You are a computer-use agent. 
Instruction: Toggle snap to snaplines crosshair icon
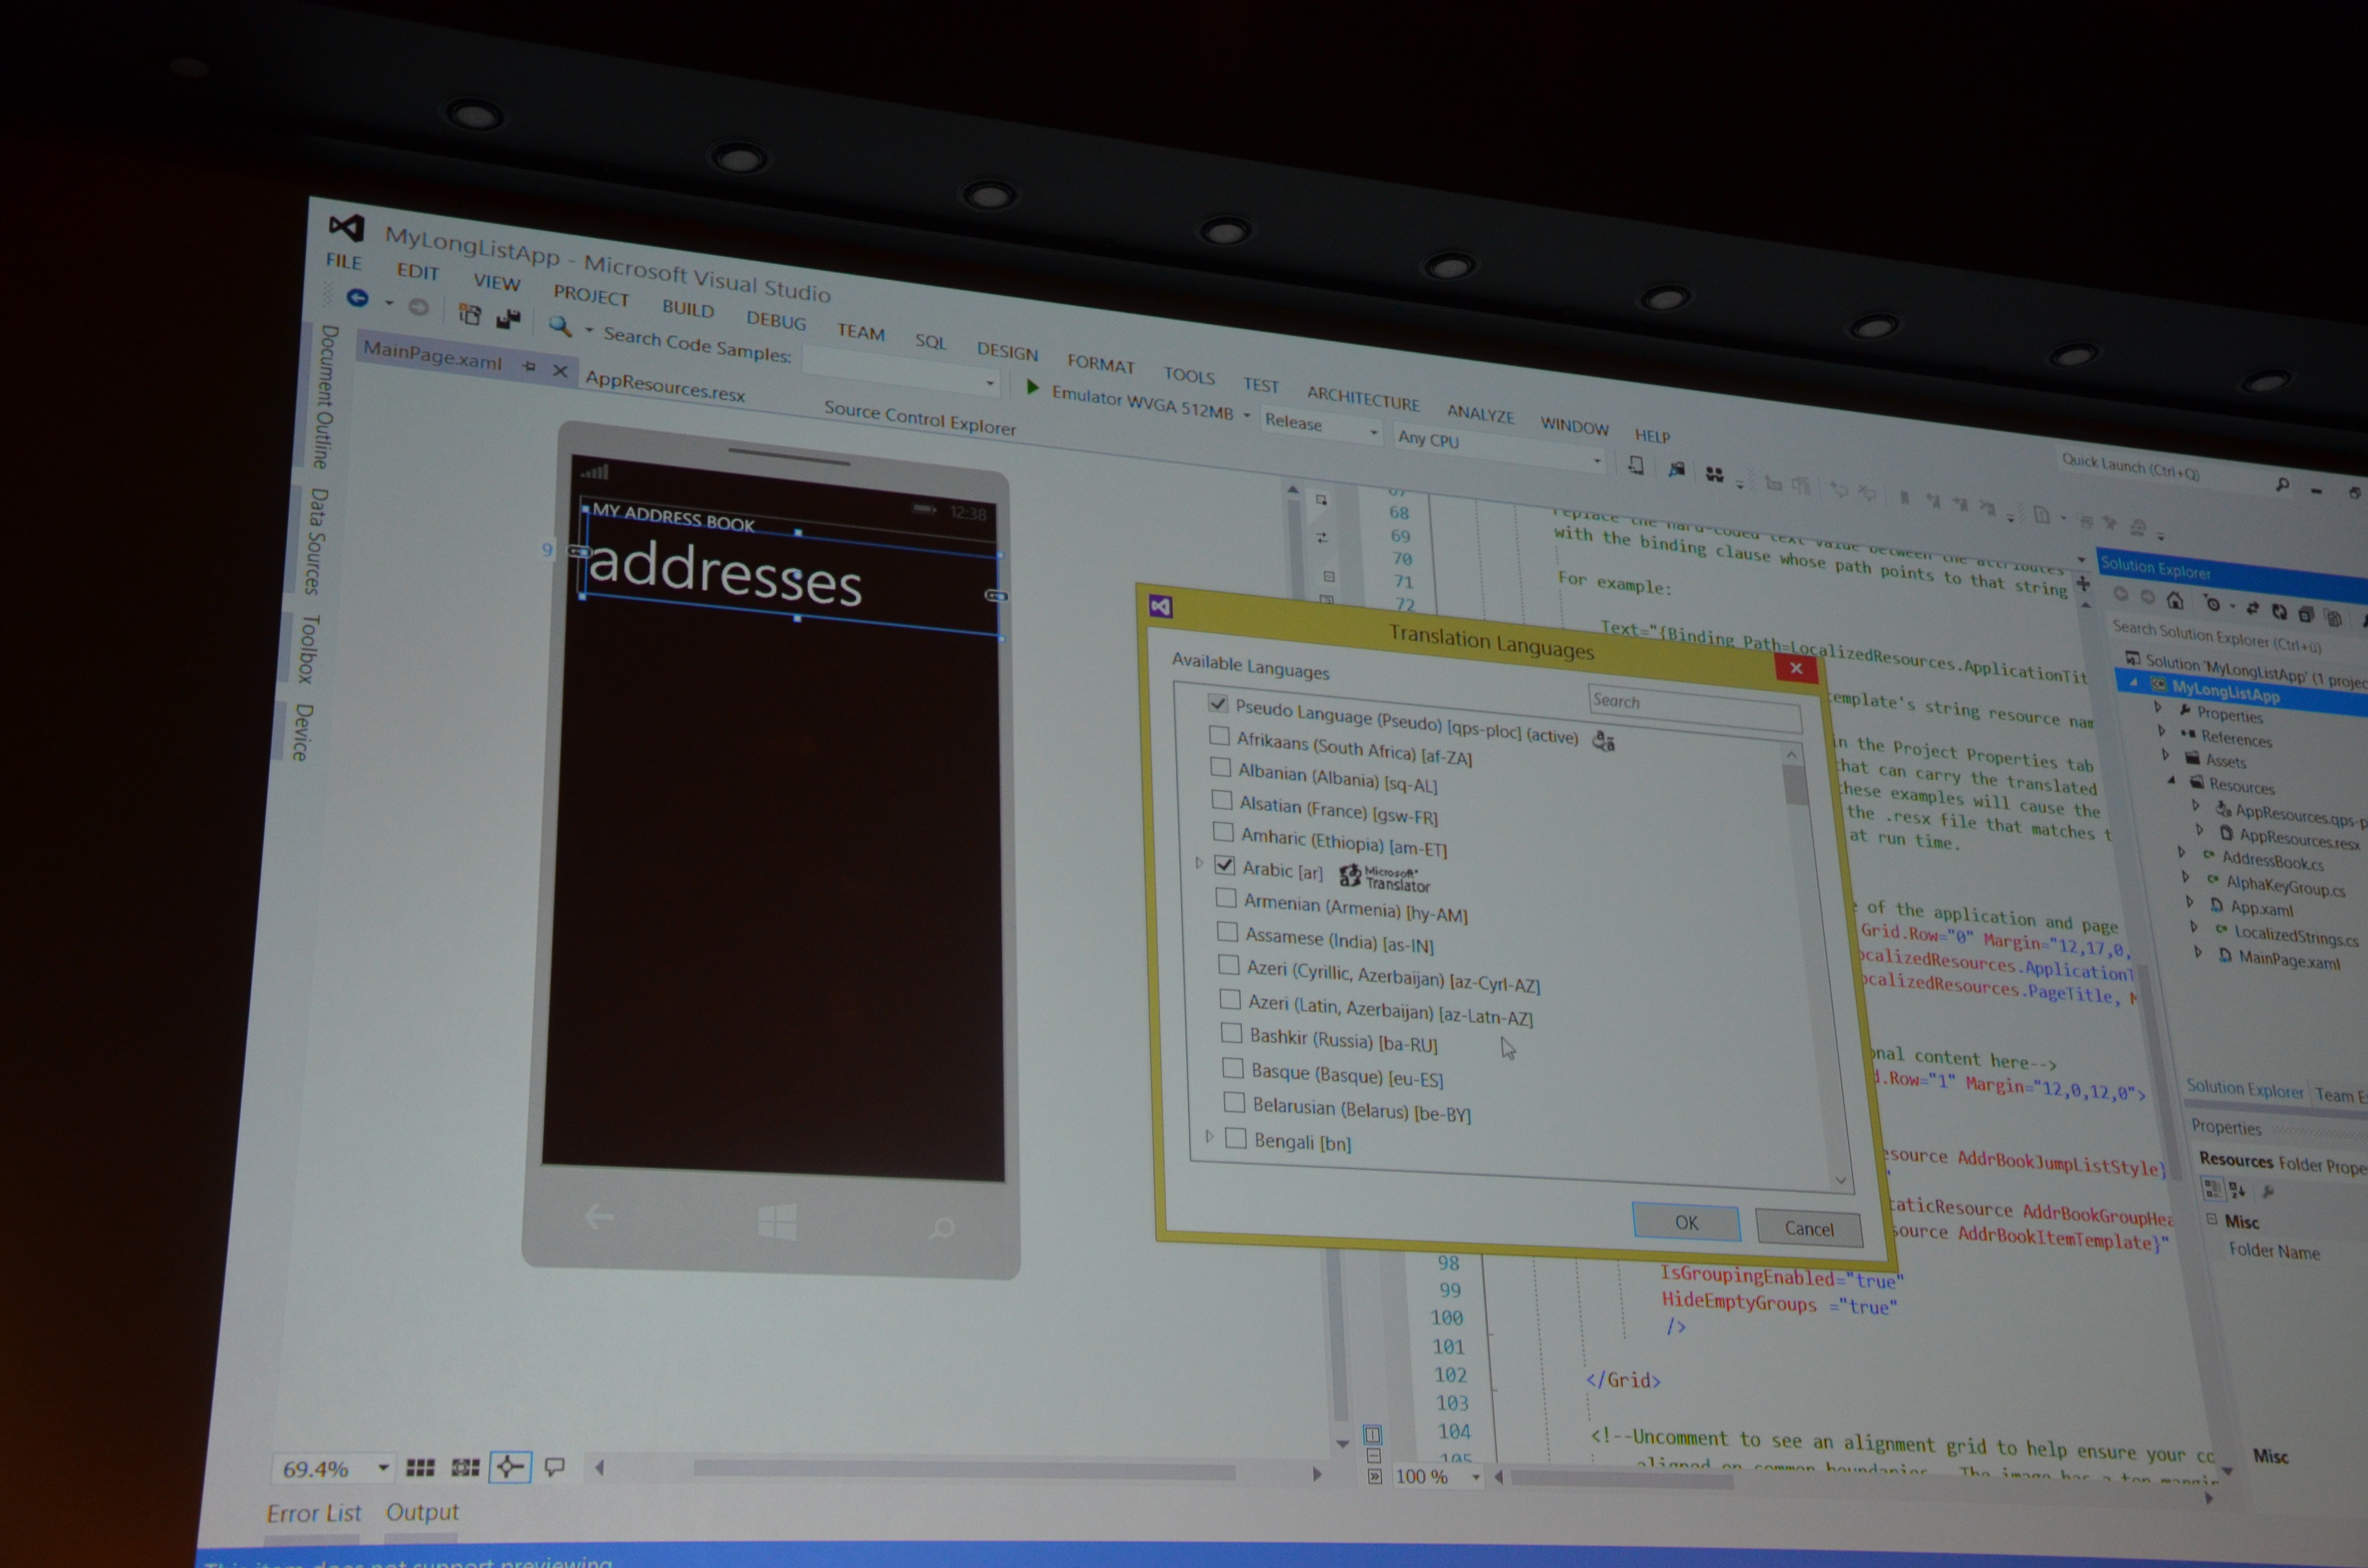pyautogui.click(x=510, y=1467)
